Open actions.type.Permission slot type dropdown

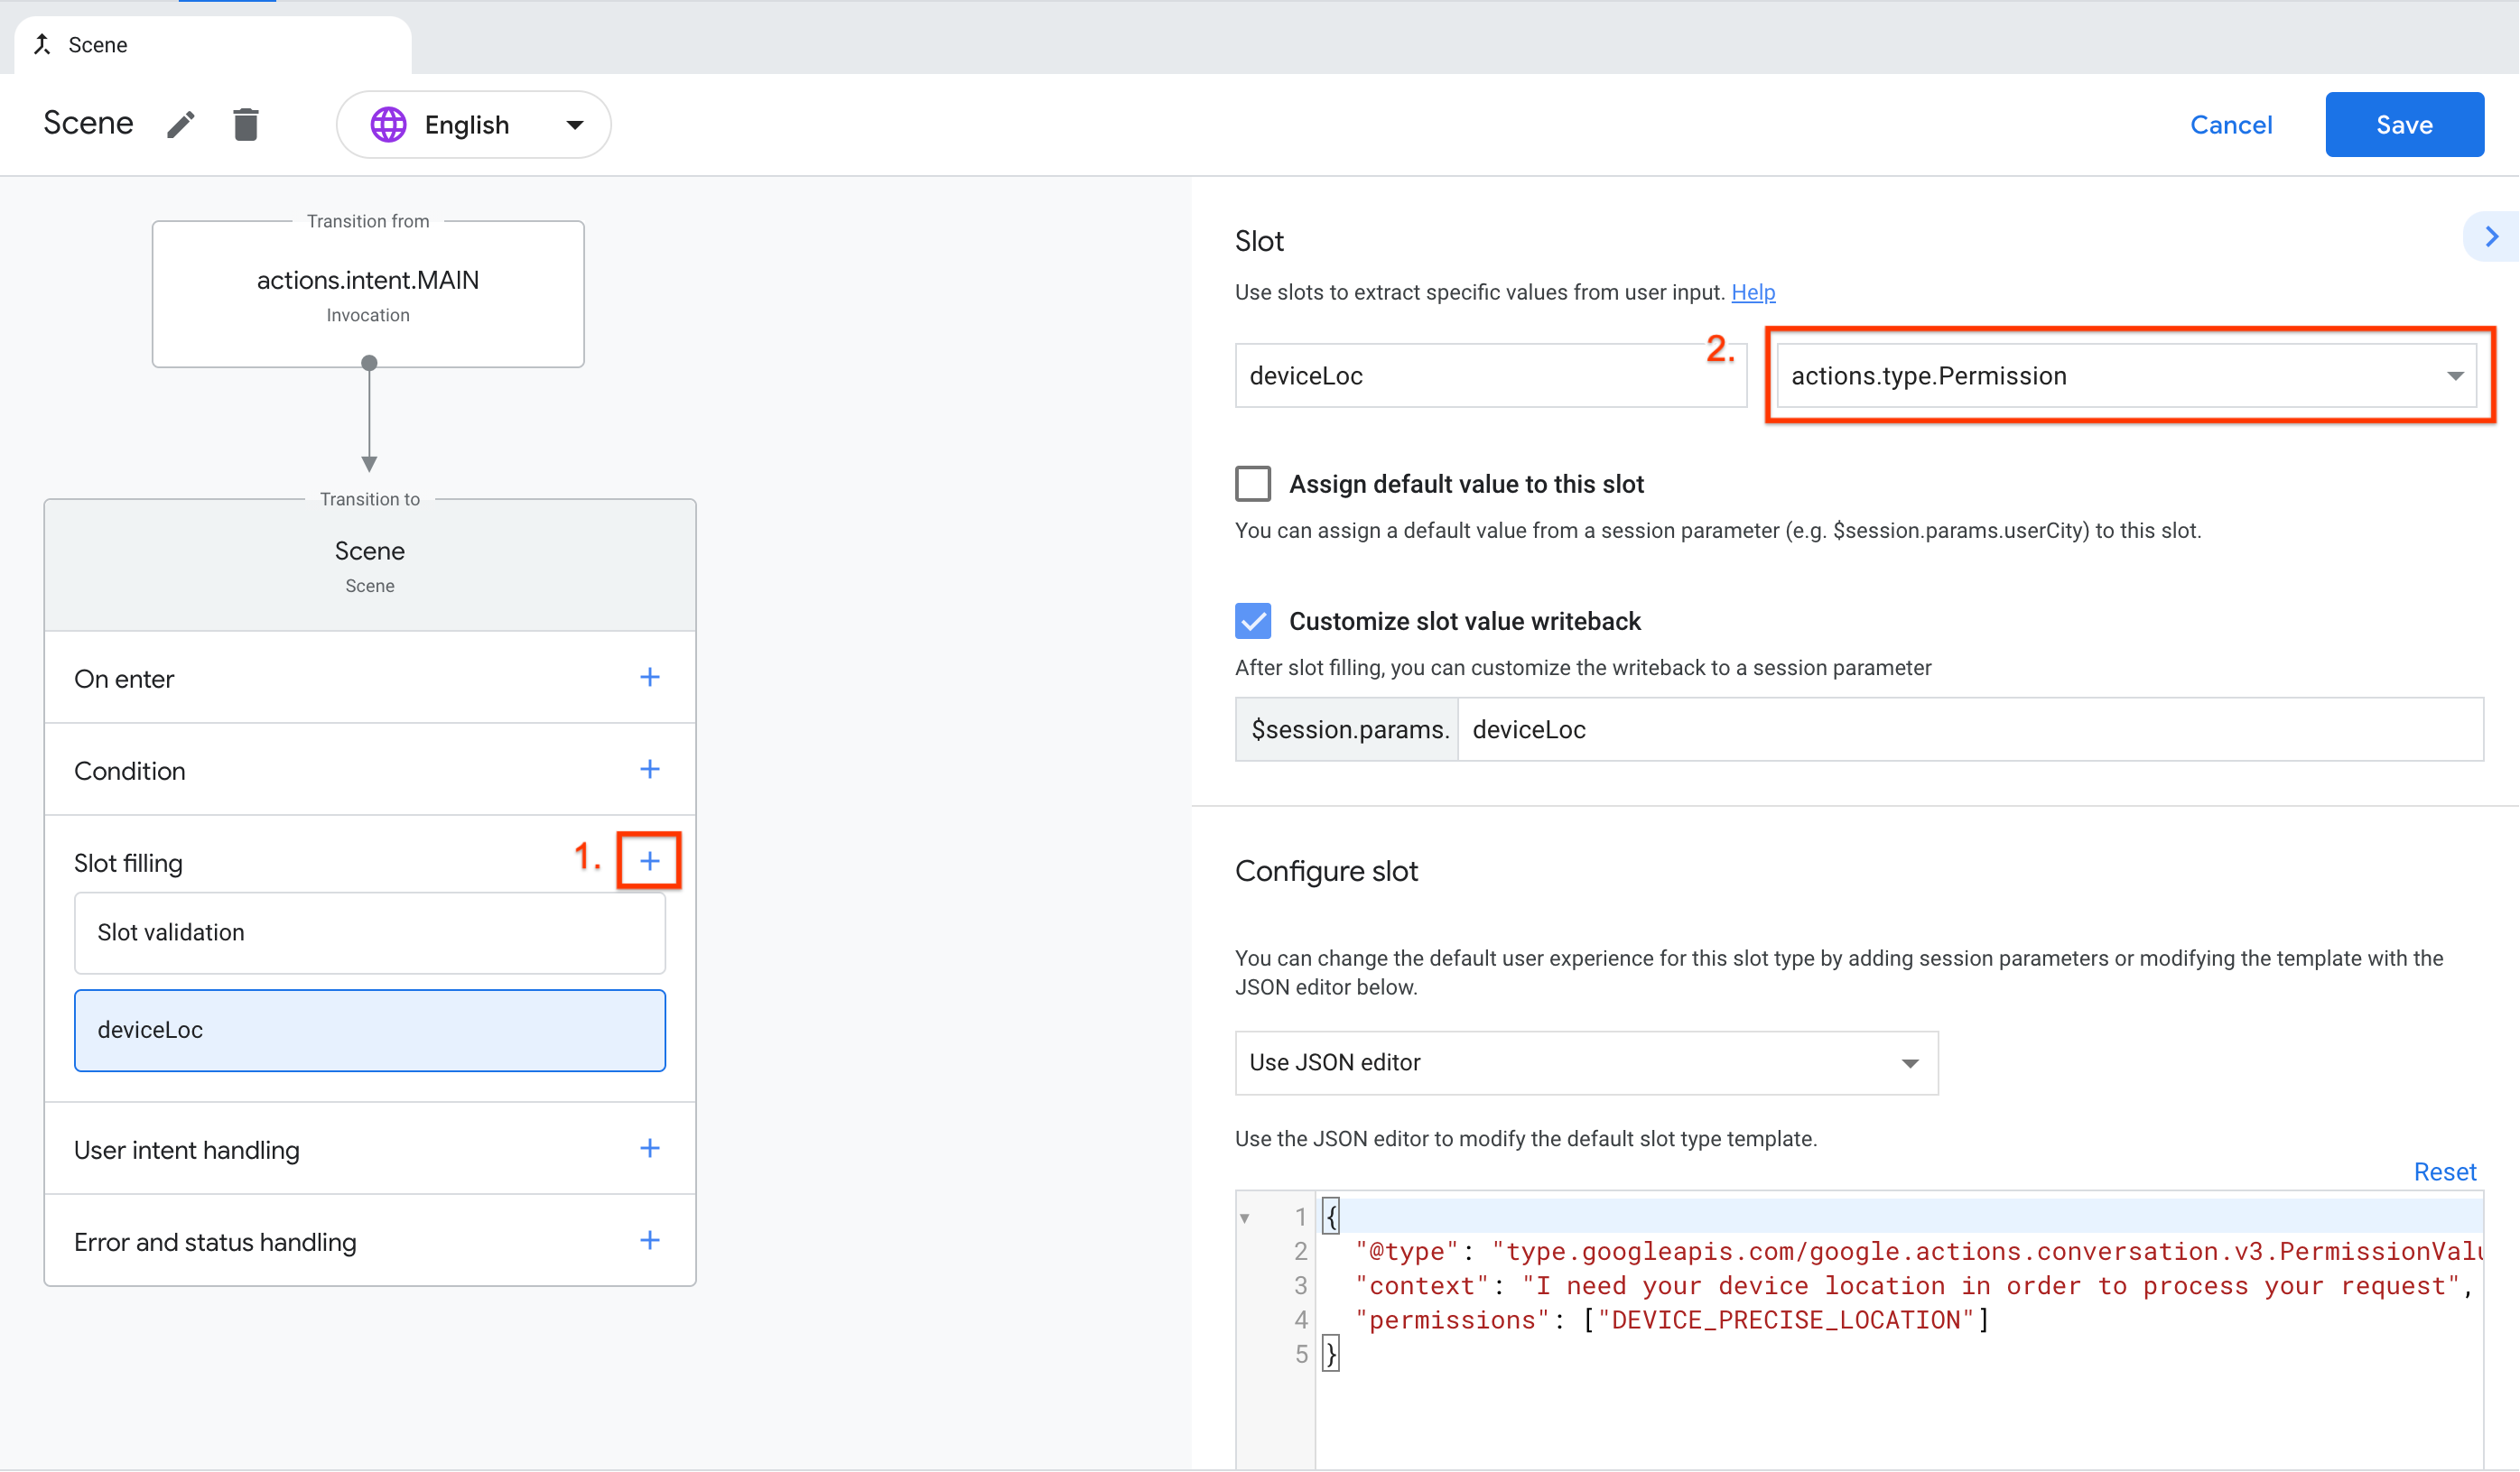(2125, 375)
